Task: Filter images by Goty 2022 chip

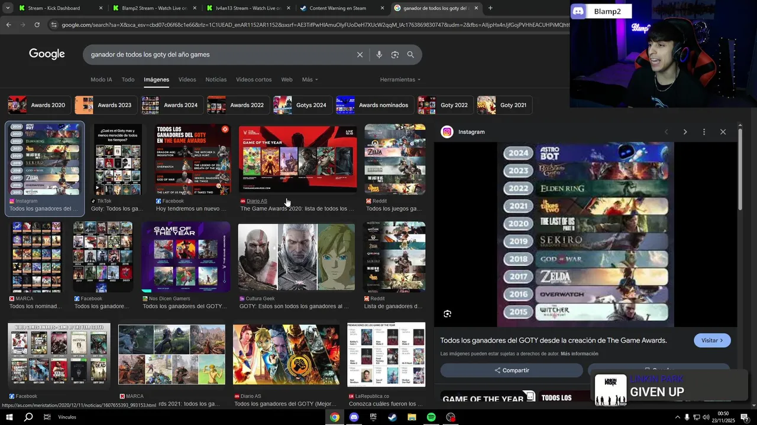Action: pyautogui.click(x=445, y=105)
